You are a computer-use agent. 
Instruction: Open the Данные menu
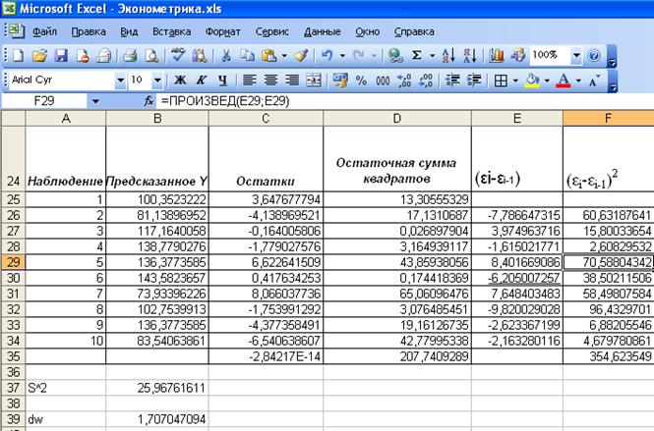[323, 31]
